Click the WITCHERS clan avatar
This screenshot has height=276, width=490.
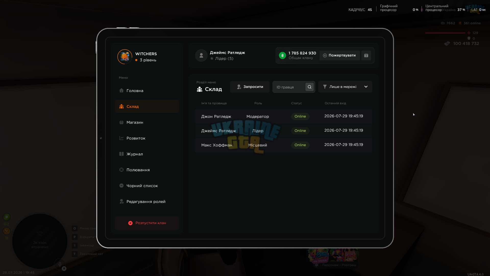point(125,57)
